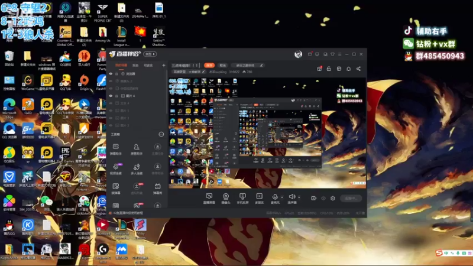This screenshot has height=266, width=473.
Task: Toggle the preview eye icon in the bottom bar
Action: [323, 198]
